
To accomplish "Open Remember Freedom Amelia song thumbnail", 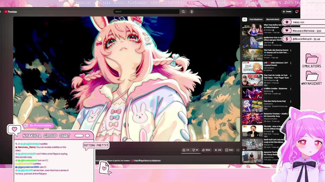I will [x=252, y=118].
